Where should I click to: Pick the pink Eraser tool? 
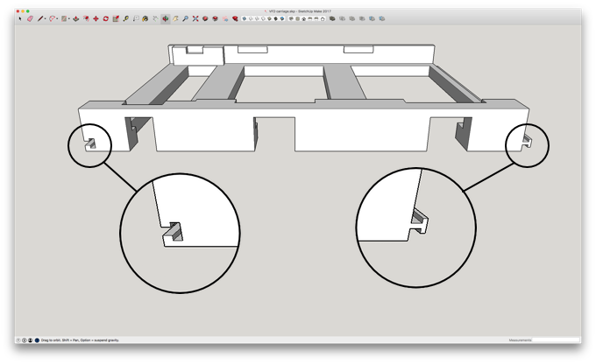click(30, 18)
